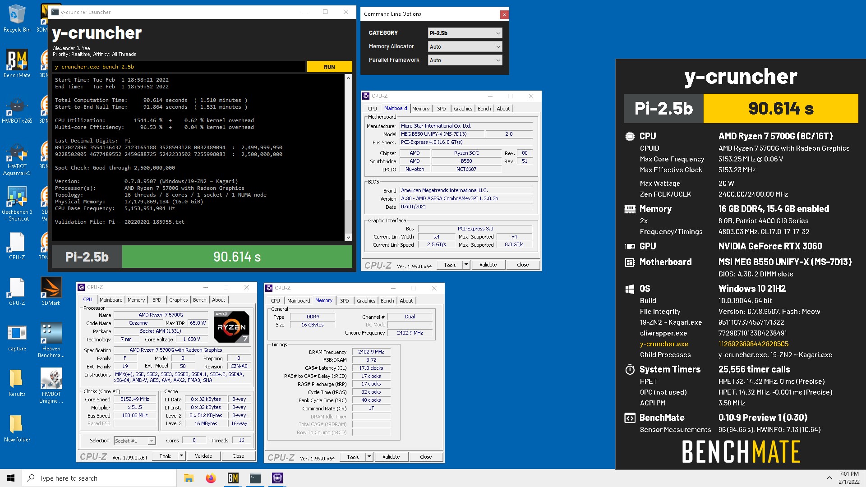Viewport: 866px width, 487px height.
Task: Open Graphics tab in Mainboard CPU-Z window
Action: 463,109
